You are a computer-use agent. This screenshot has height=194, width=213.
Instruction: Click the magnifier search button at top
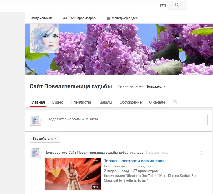coord(177,5)
